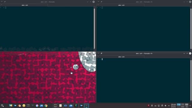Viewport: 192px width, 108px height.
Task: Open the purple circular app launcher
Action: [x=37, y=106]
